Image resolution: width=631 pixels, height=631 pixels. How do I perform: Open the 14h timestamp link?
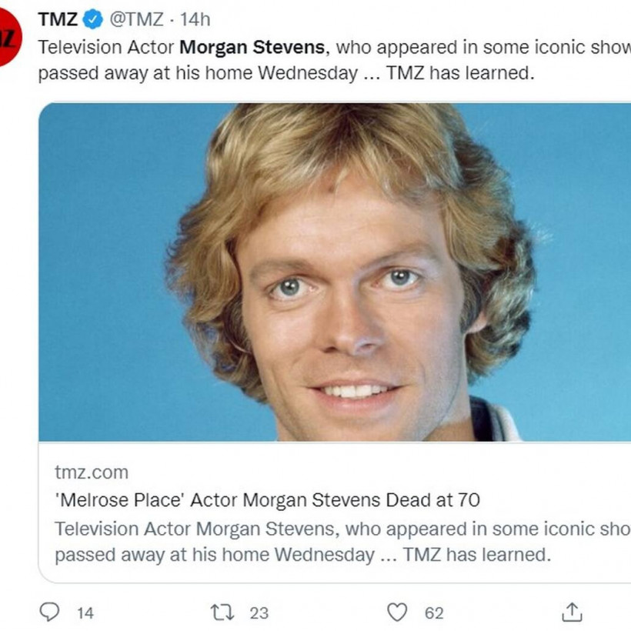[195, 19]
